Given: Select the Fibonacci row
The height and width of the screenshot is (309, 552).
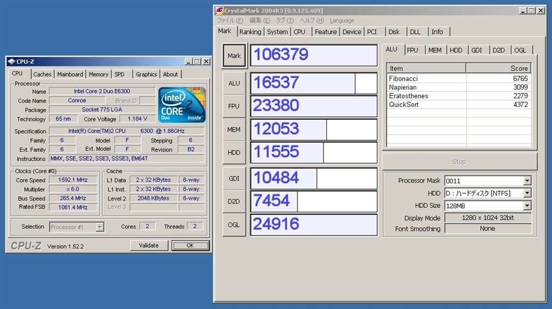Looking at the screenshot, I should point(459,78).
